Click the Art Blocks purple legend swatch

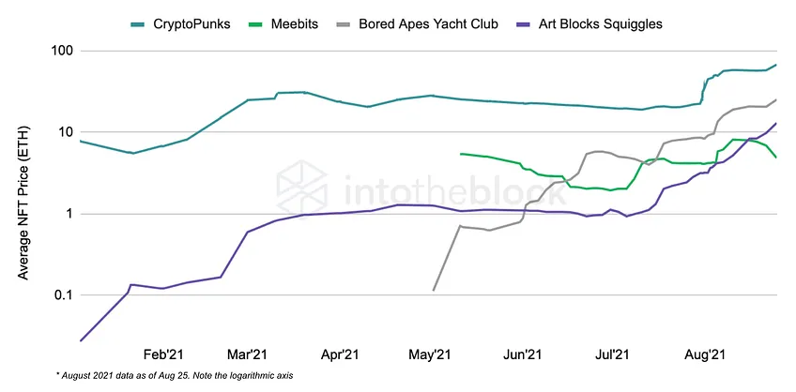tap(522, 24)
